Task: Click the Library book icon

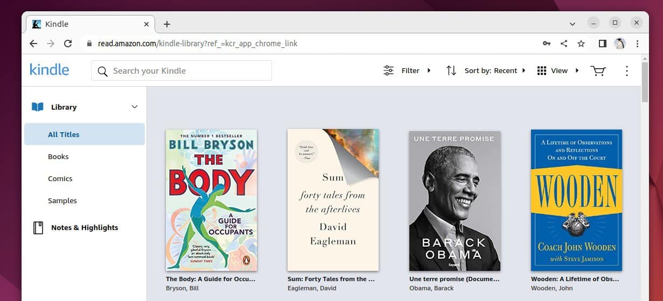Action: 37,107
